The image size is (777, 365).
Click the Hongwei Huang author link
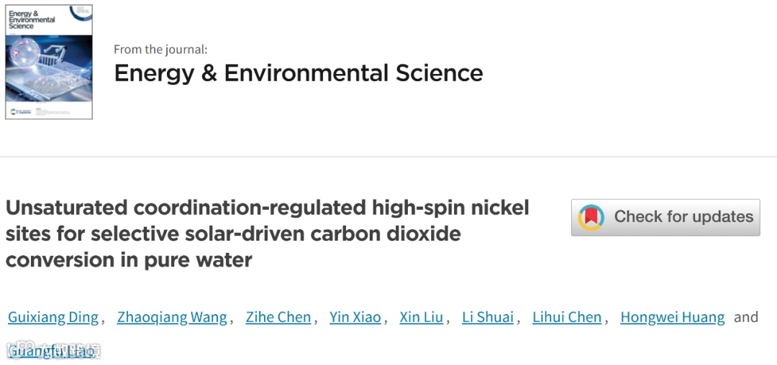point(673,317)
